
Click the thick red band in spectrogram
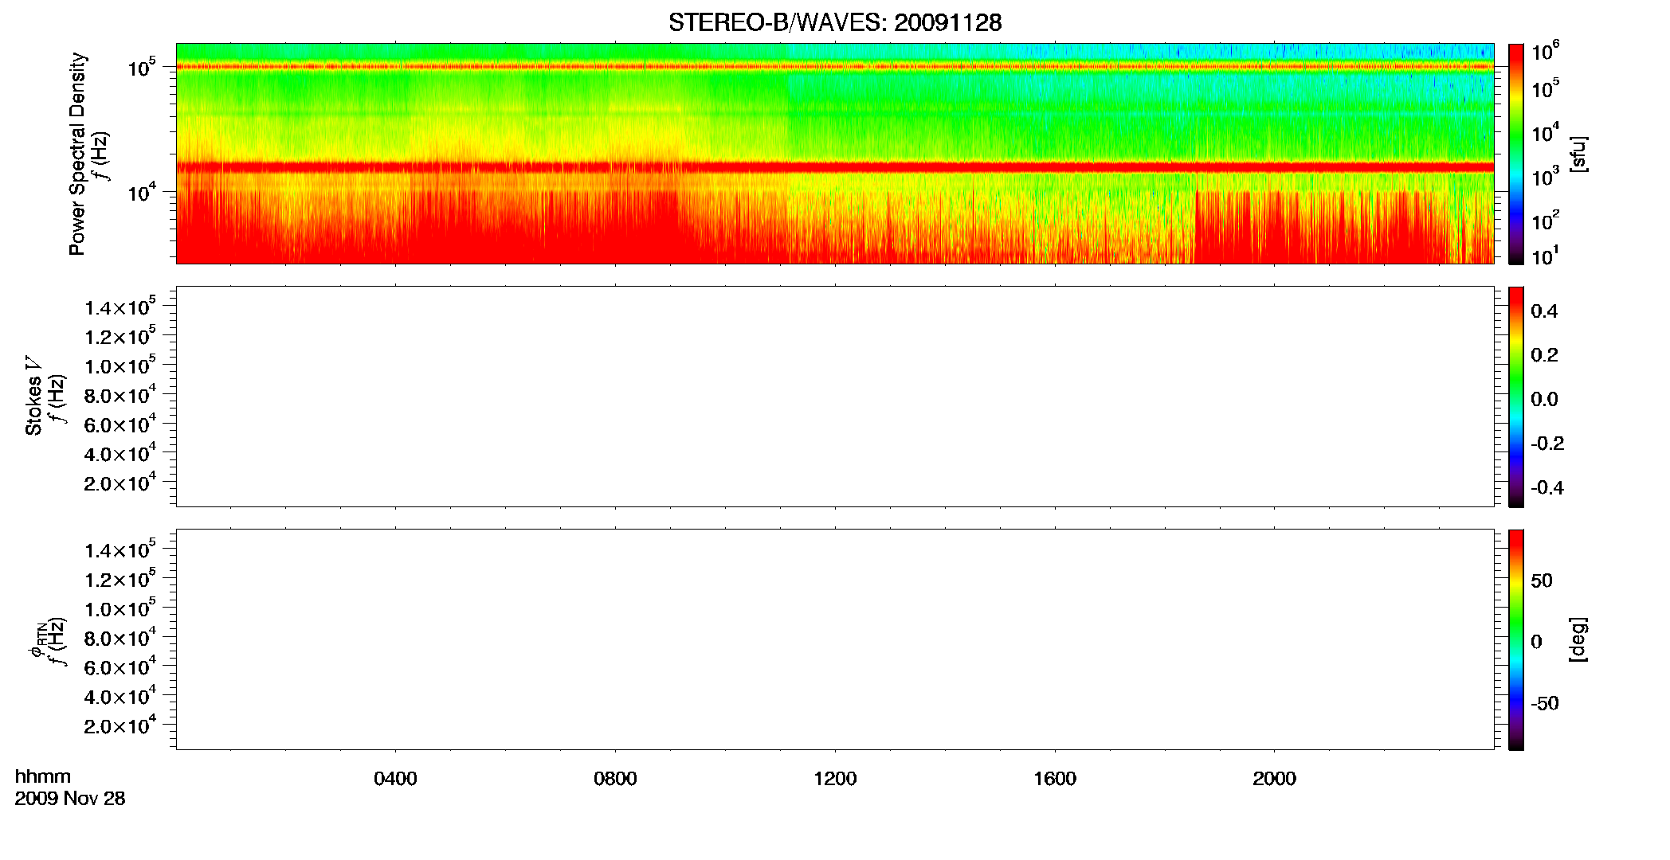[x=835, y=167]
